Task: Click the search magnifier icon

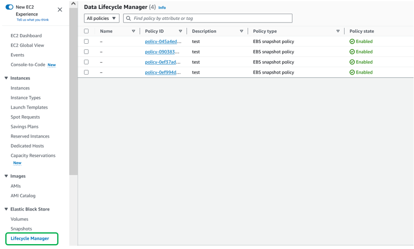Action: click(x=128, y=18)
